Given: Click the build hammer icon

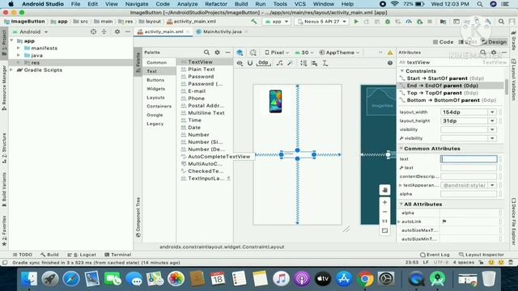Looking at the screenshot, I should tap(253, 22).
